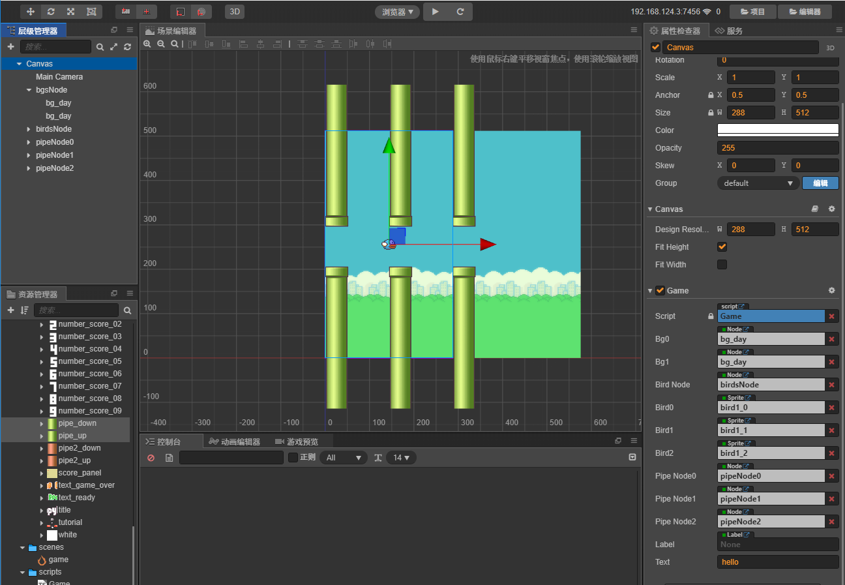Screen dimensions: 845x585
Task: Remove the Bg0 bg_day reference
Action: click(832, 339)
